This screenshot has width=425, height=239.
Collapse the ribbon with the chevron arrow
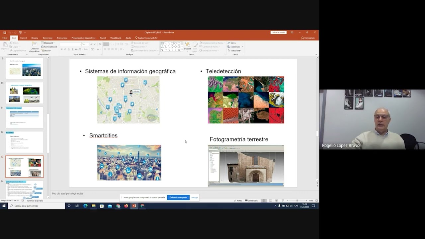pyautogui.click(x=316, y=54)
